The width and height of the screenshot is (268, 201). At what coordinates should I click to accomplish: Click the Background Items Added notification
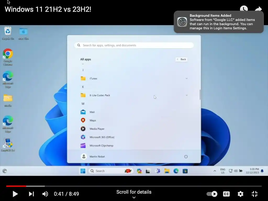click(219, 22)
